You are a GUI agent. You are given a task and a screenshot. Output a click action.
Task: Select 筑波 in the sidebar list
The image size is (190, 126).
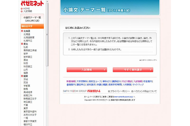[26, 83]
